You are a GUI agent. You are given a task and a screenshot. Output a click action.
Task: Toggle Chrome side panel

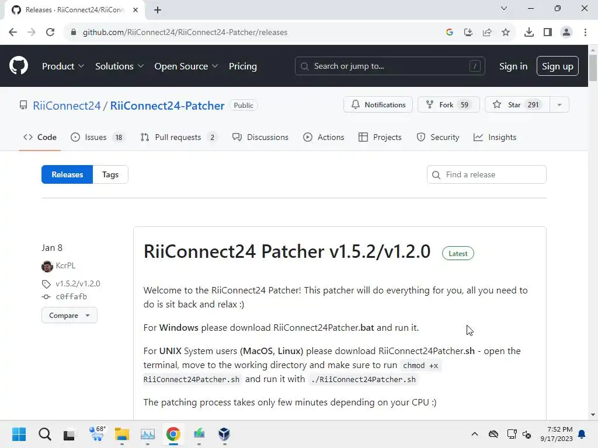pyautogui.click(x=548, y=33)
